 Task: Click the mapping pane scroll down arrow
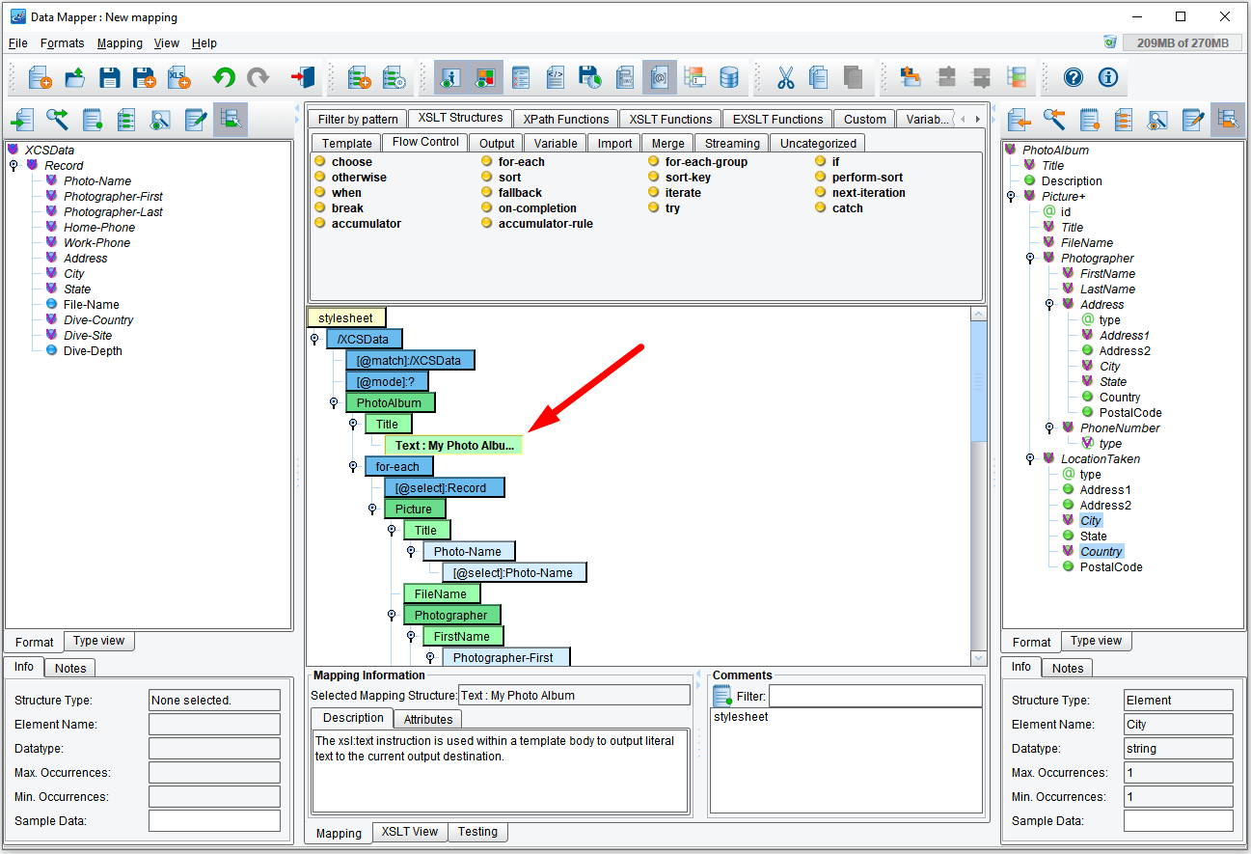point(979,657)
